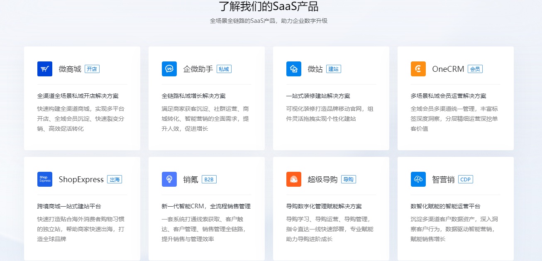542x261 pixels.
Task: Click the page title 了解我们的SaaS产品
Action: click(x=269, y=6)
